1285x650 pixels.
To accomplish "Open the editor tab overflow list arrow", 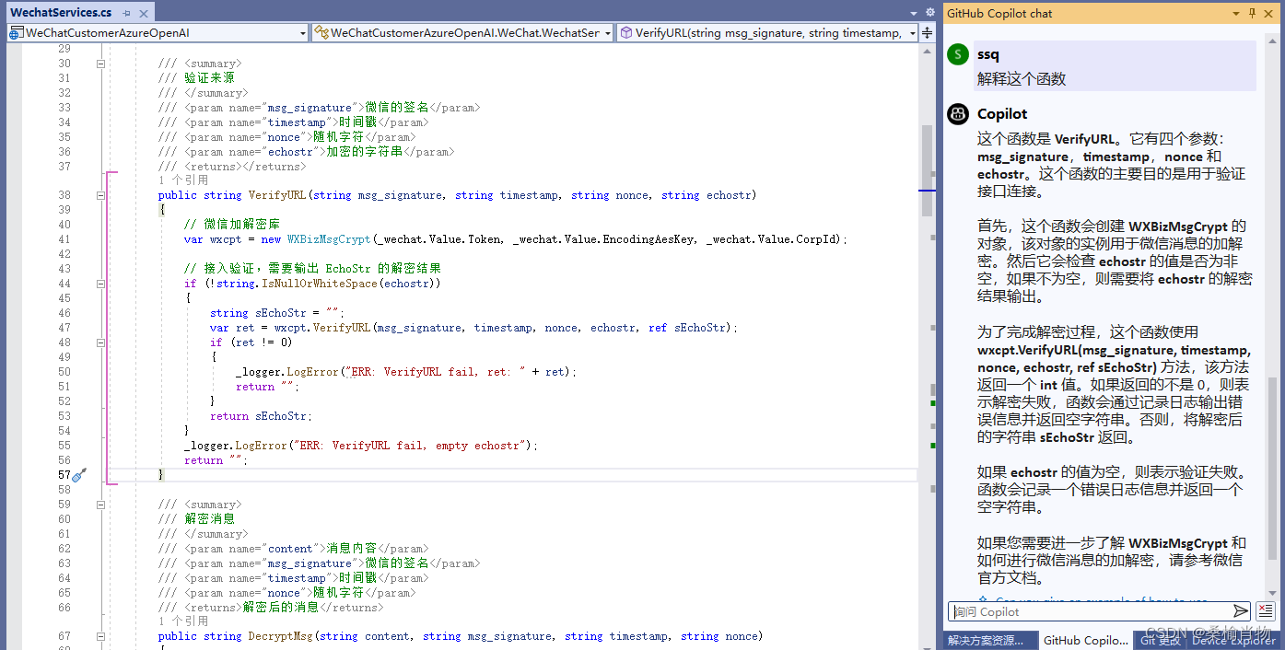I will pos(914,13).
